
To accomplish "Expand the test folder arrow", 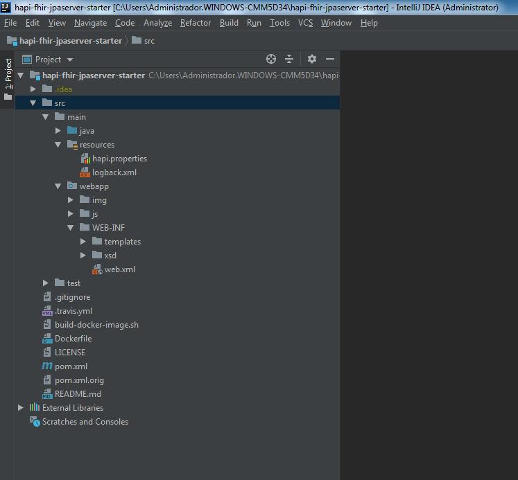I will (46, 283).
